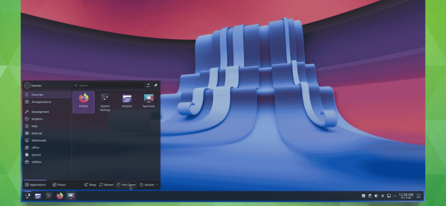Switch to Spectacle task in taskbar
The image size is (446, 206).
pos(71,196)
